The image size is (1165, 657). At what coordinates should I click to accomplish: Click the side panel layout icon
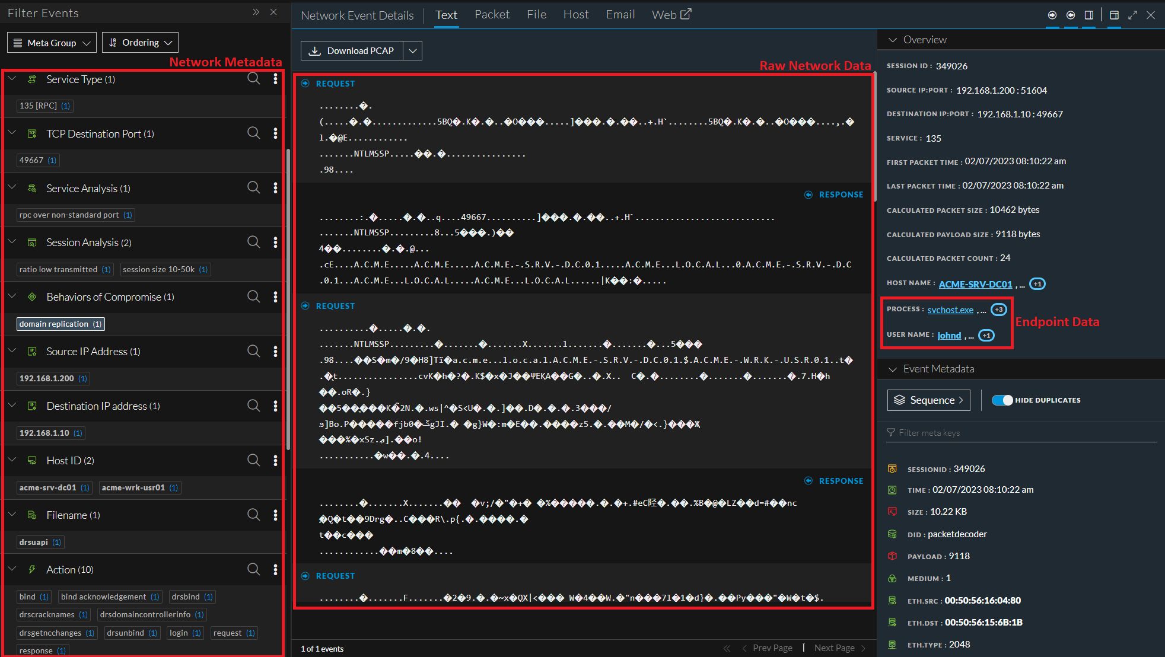[x=1089, y=15]
